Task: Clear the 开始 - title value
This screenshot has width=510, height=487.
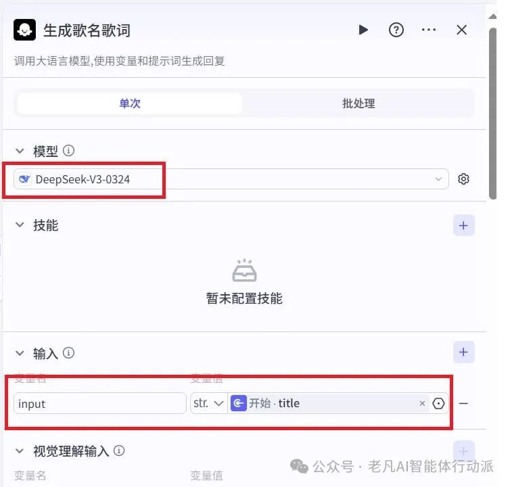Action: [422, 403]
